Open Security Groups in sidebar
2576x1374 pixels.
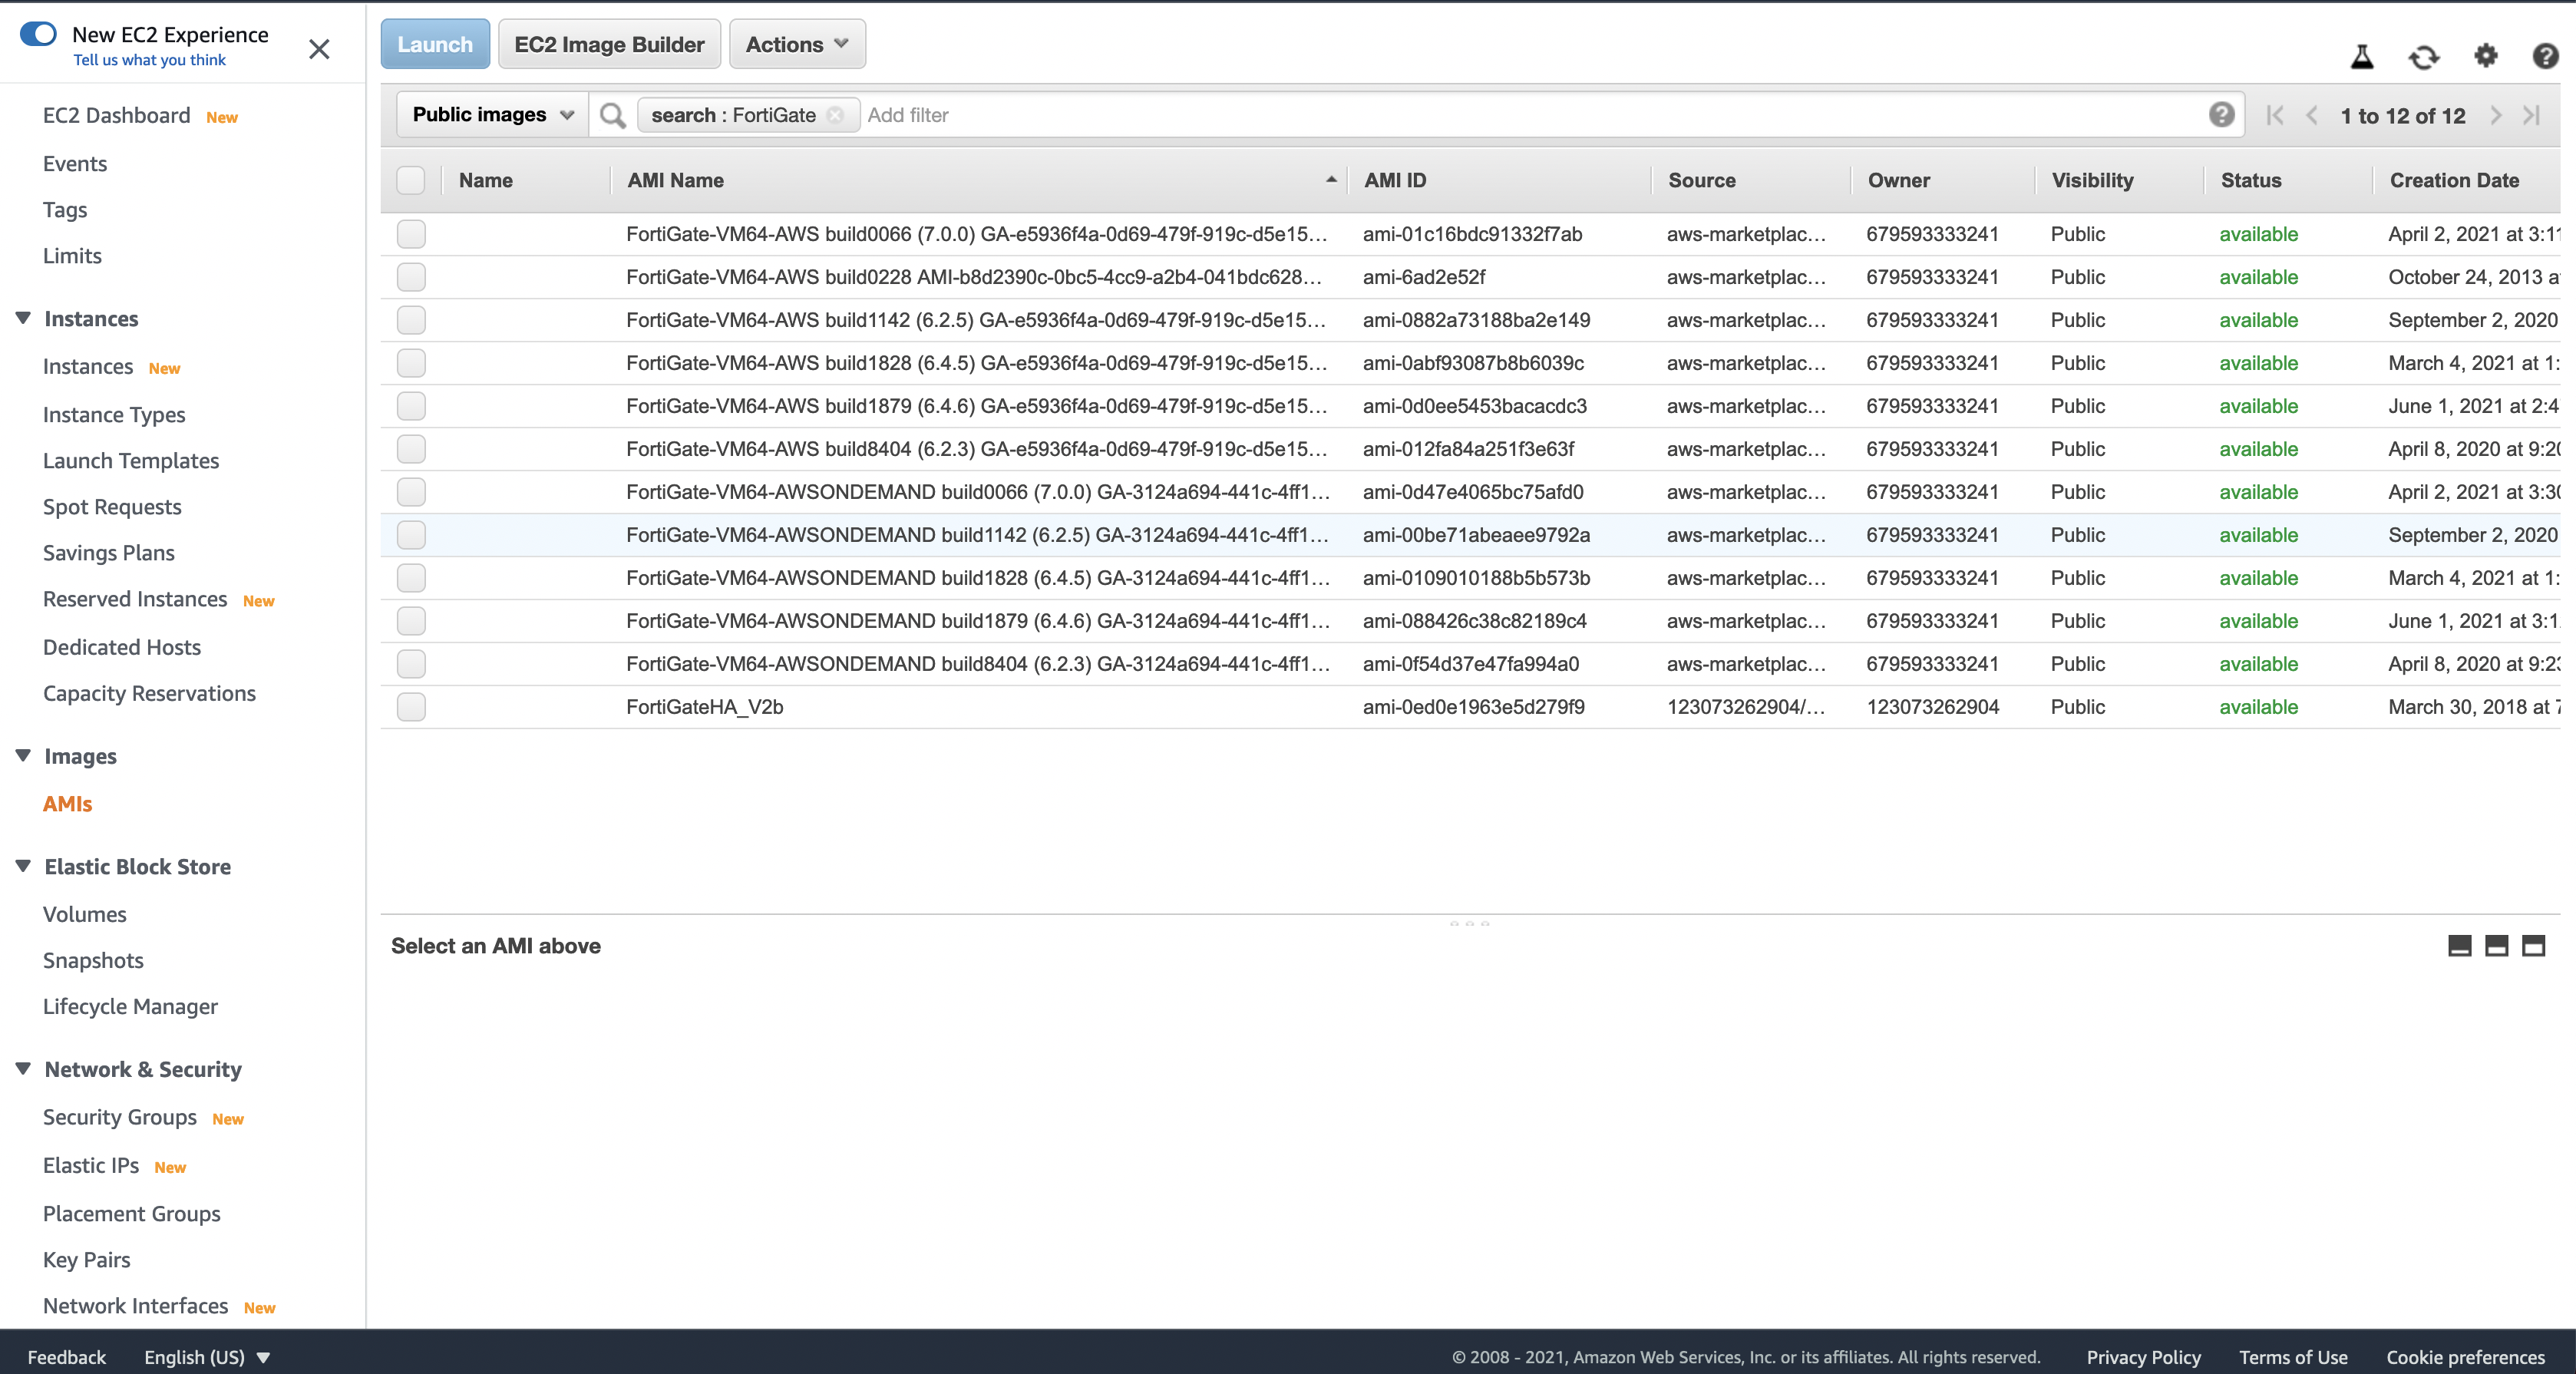tap(120, 1117)
